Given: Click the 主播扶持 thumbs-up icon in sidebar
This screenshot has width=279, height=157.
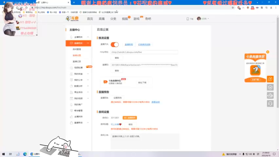Looking at the screenshot, I should (71, 117).
